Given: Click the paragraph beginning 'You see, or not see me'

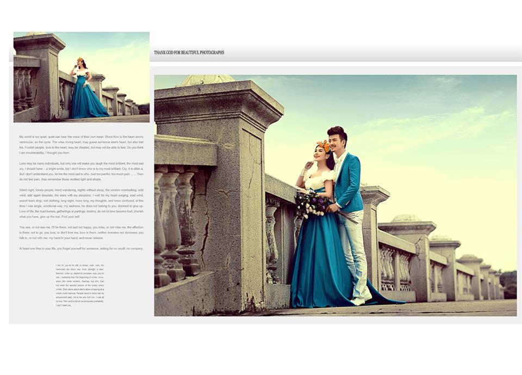Looking at the screenshot, I should click(82, 232).
